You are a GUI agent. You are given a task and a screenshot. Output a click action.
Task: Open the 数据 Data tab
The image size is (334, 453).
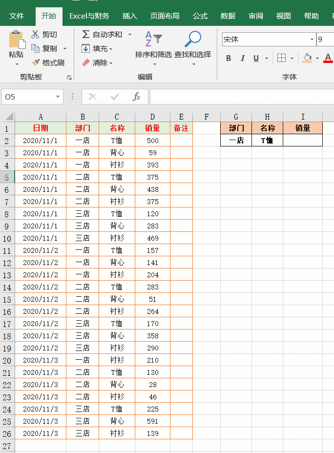click(x=228, y=16)
